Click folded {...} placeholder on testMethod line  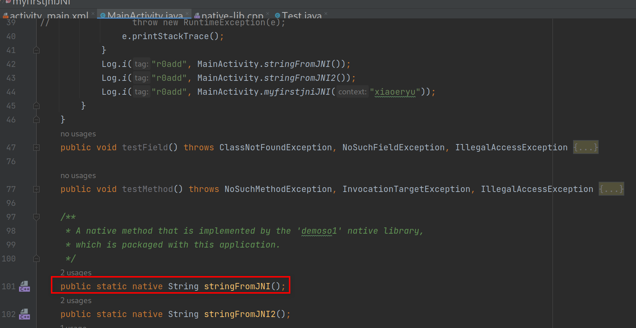tap(611, 189)
